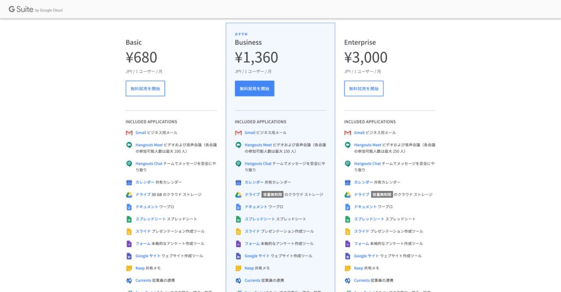Start free trial for Basic plan

coord(145,88)
